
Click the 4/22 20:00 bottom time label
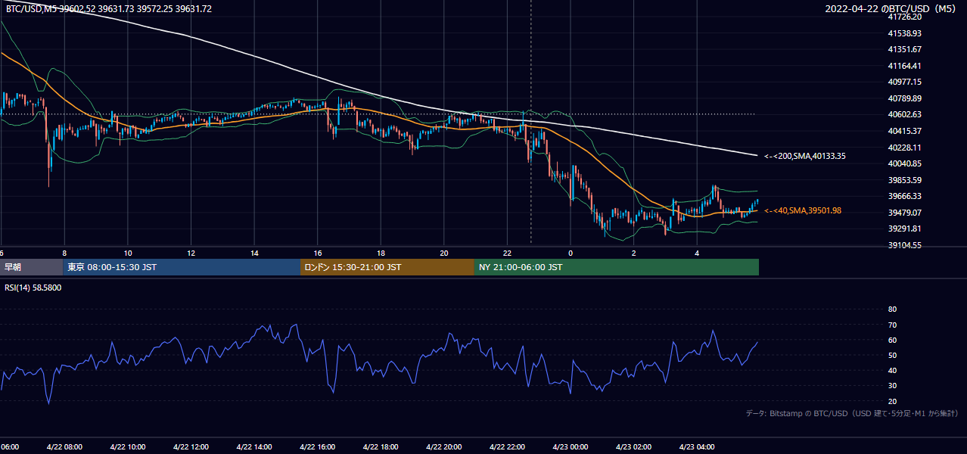point(445,447)
